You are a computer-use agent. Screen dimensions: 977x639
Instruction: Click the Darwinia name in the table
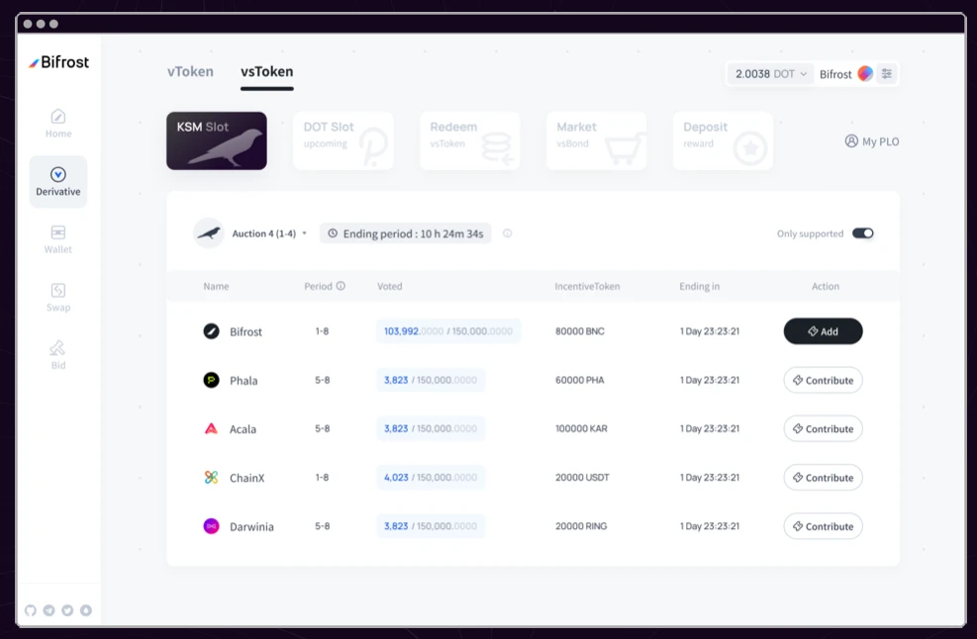point(251,527)
